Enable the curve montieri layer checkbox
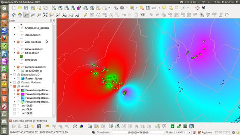The height and width of the screenshot is (135, 240). 18,49
